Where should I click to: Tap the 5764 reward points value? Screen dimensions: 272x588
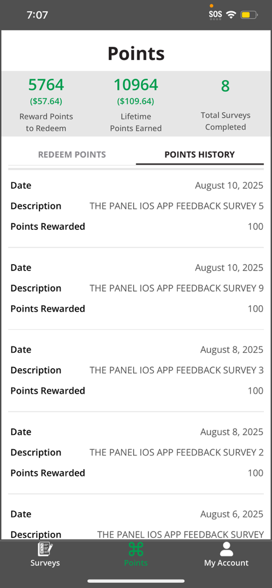[x=46, y=85]
